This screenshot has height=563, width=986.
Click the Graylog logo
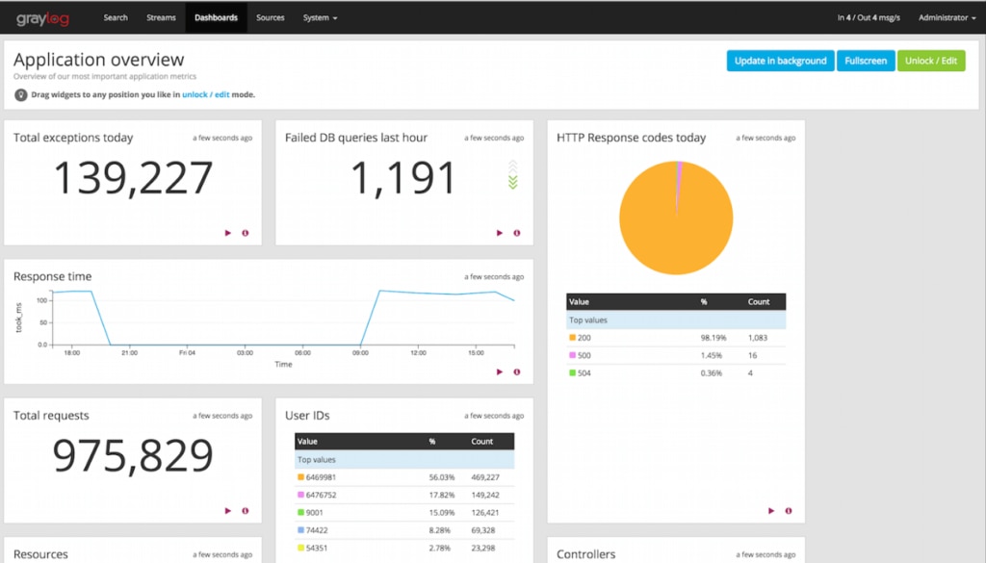point(42,18)
